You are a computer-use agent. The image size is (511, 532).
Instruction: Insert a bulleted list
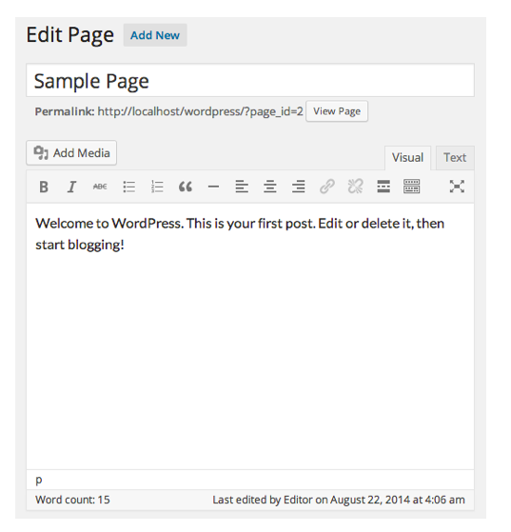pos(128,187)
